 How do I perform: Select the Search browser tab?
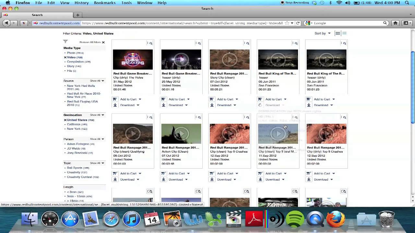pyautogui.click(x=37, y=15)
